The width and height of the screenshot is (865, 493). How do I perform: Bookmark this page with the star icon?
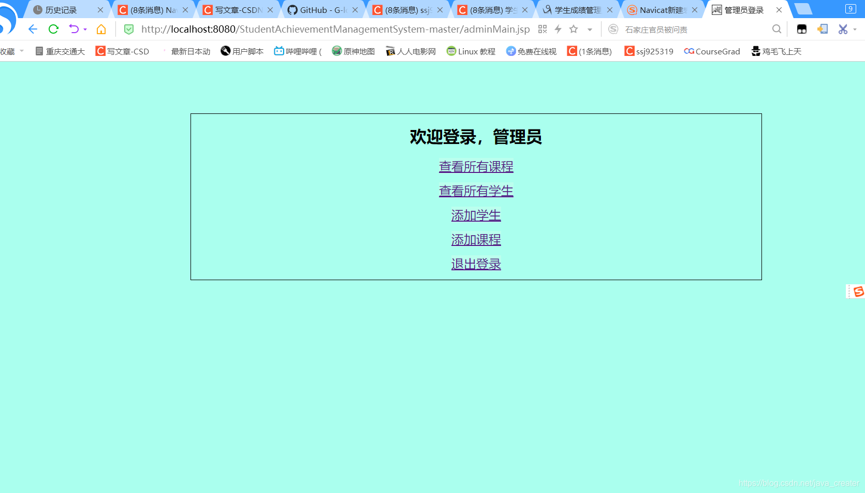[574, 30]
